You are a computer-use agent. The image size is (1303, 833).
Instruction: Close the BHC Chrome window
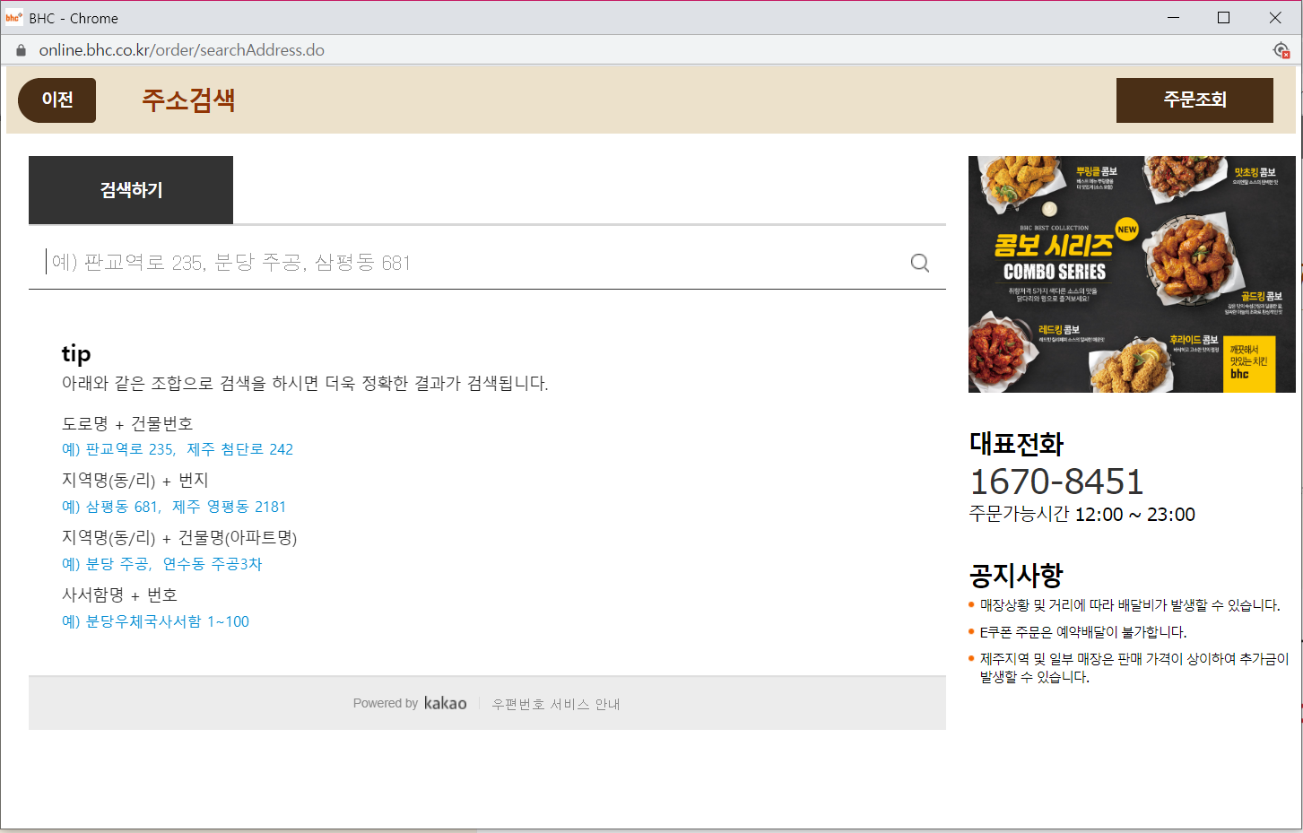1275,18
